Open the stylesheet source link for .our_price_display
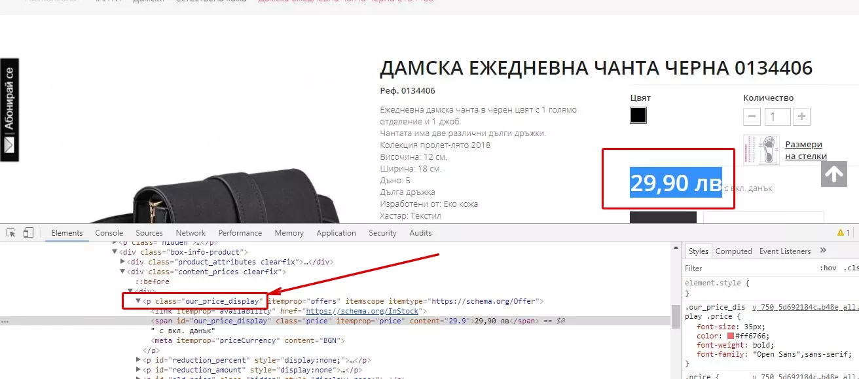Image resolution: width=859 pixels, height=379 pixels. [805, 306]
